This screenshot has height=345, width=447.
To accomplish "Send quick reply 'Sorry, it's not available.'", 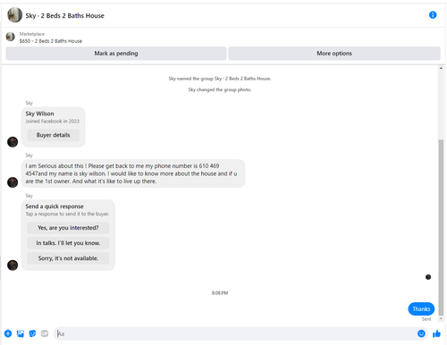I will 68,258.
